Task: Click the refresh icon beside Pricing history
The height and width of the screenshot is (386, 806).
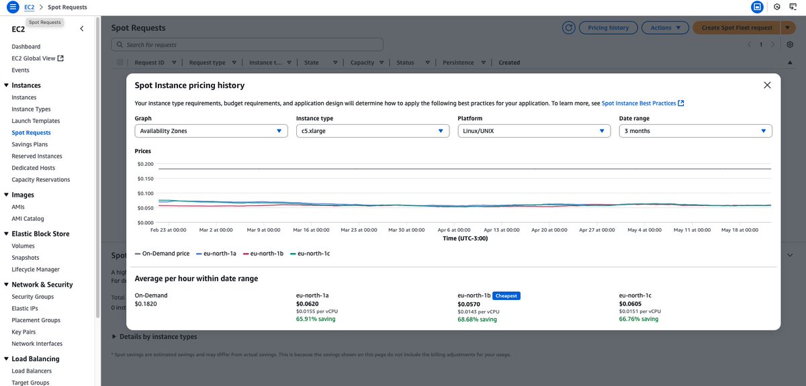Action: pos(568,28)
